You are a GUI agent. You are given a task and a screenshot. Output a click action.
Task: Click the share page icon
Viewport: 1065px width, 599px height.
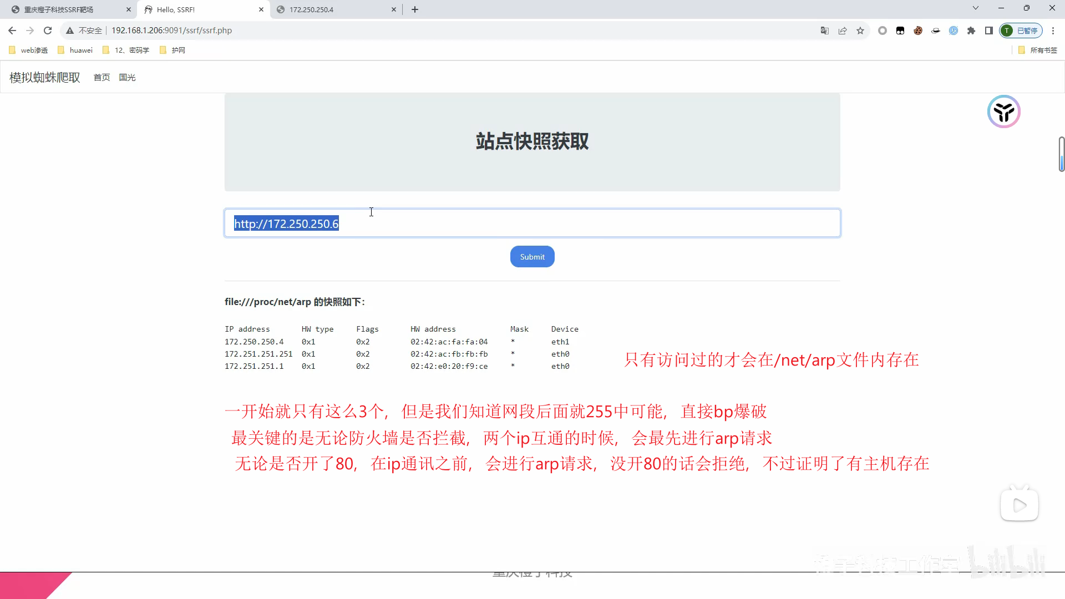(x=843, y=31)
